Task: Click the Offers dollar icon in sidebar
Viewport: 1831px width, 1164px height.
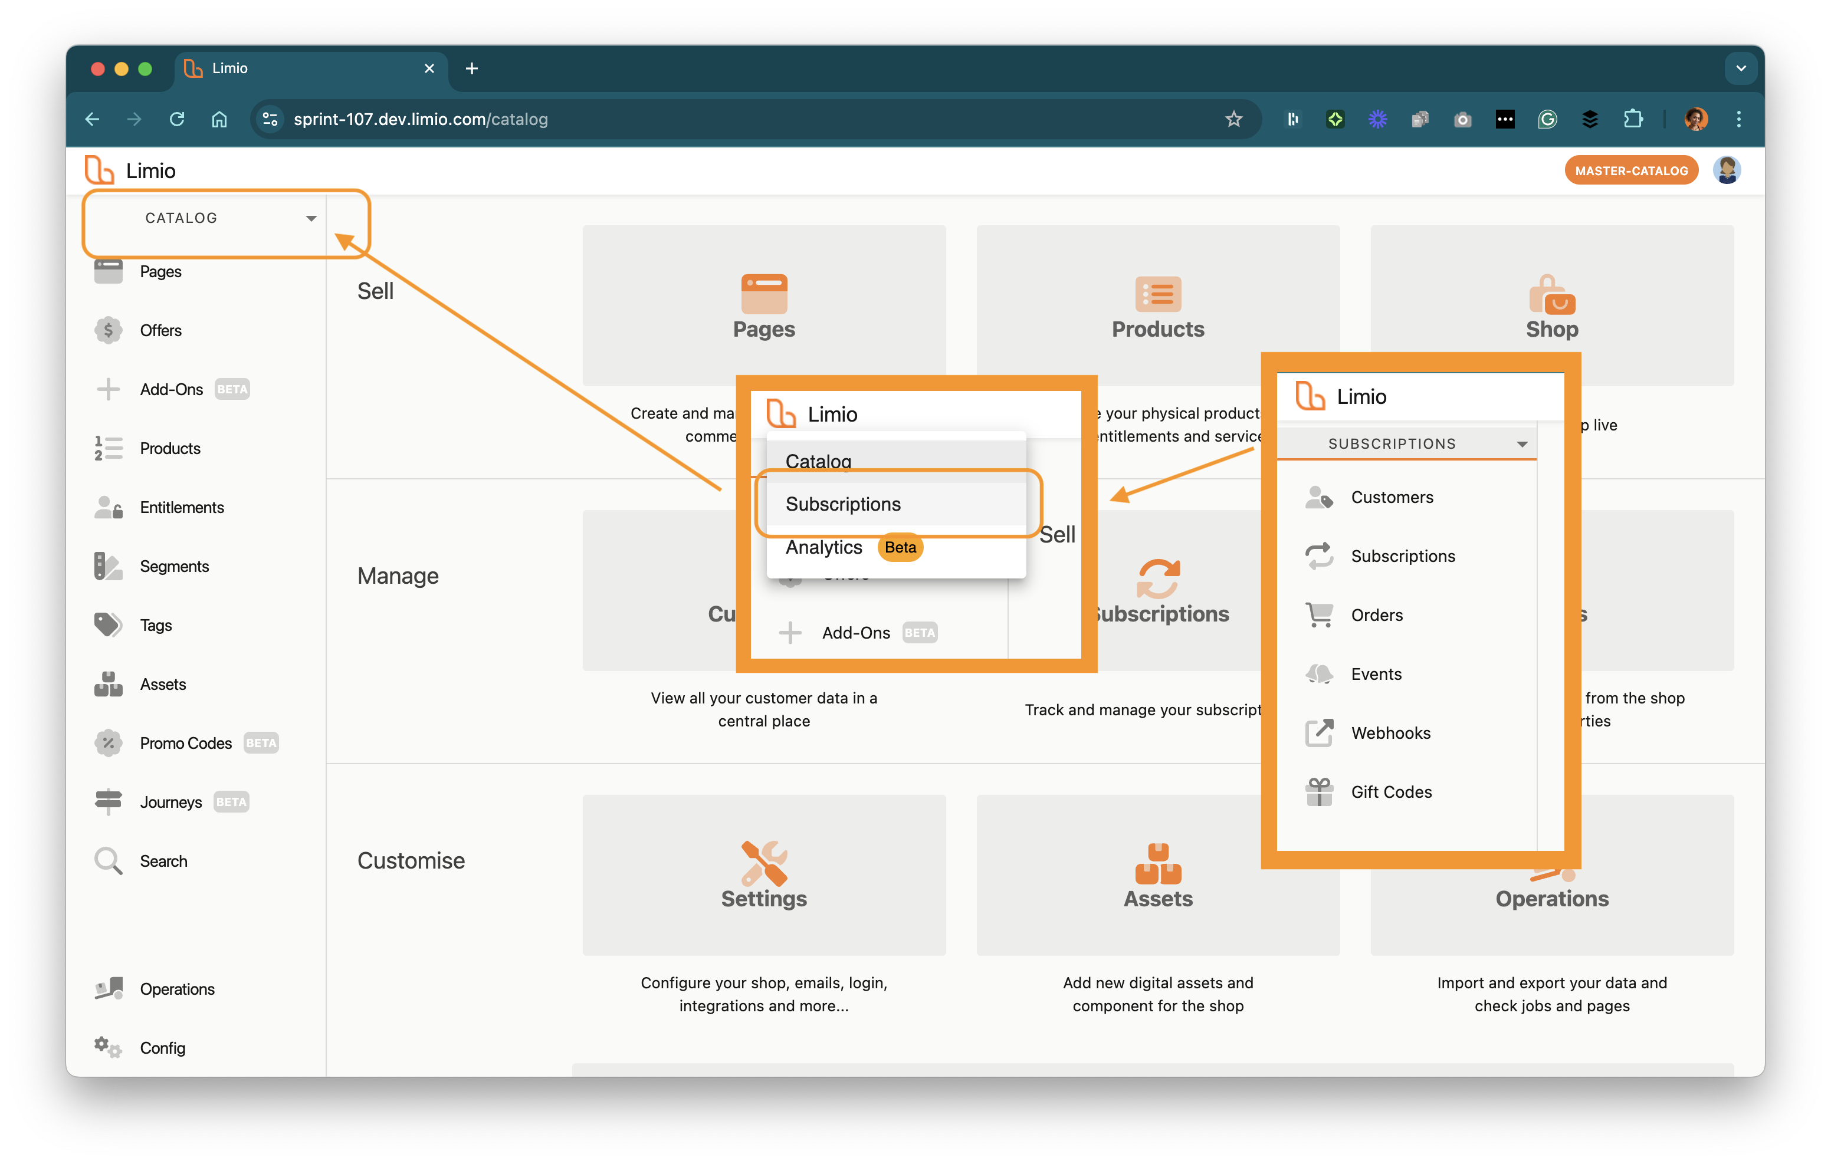Action: coord(108,330)
